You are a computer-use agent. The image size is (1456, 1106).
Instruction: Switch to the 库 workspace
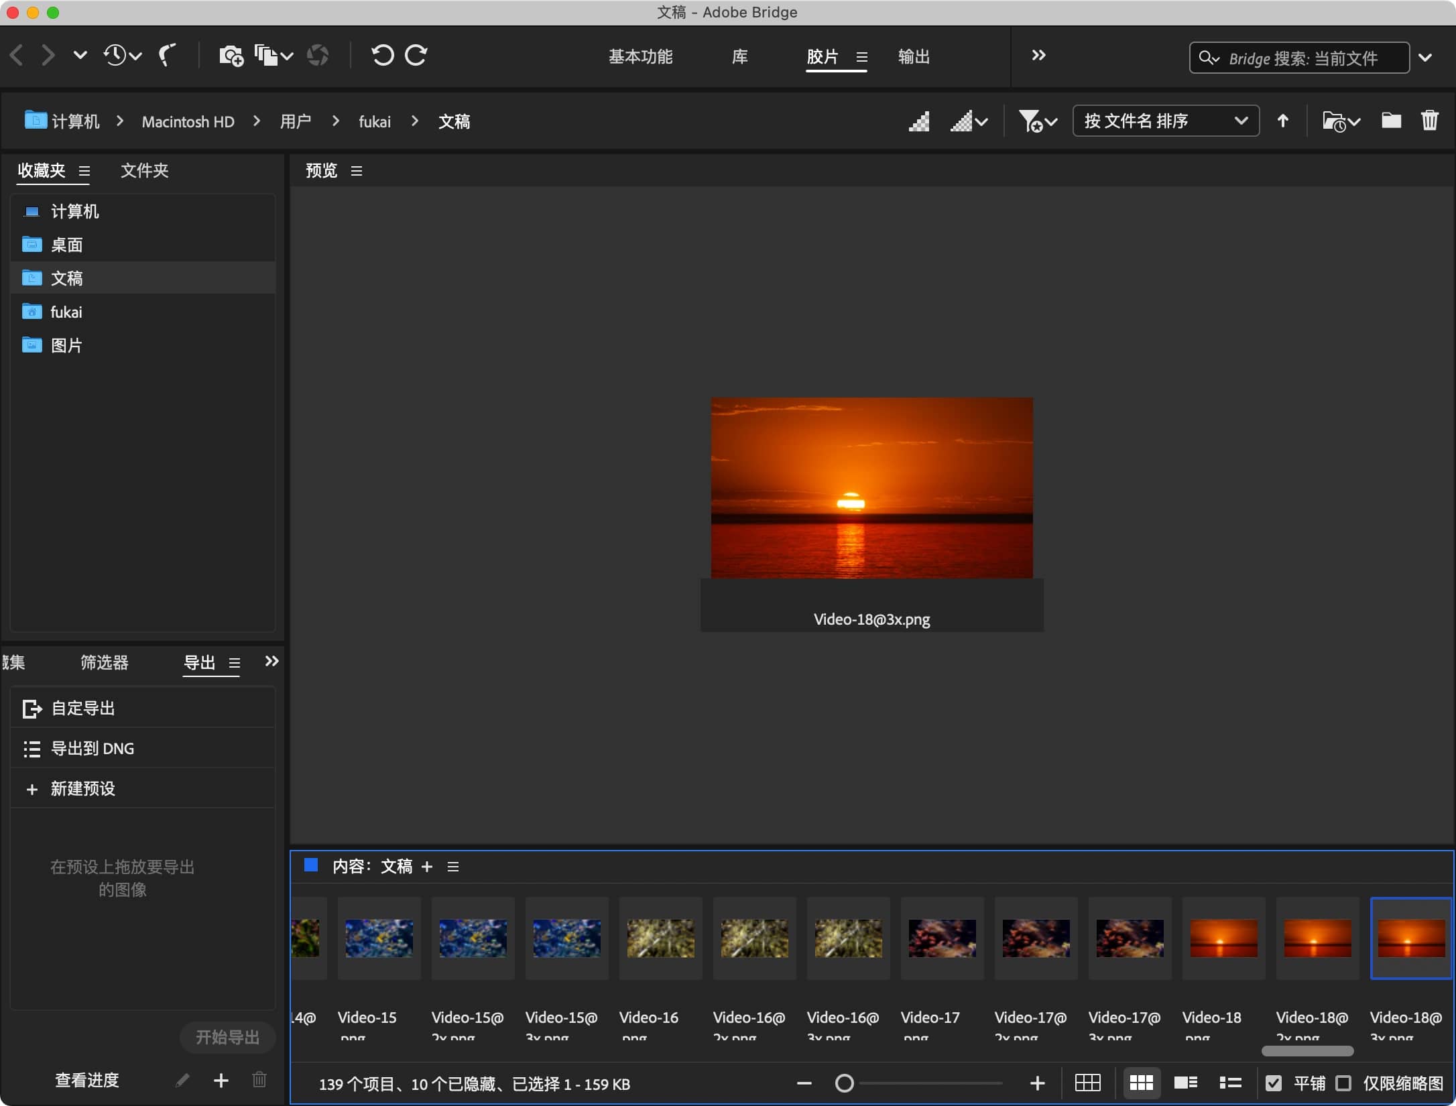pos(739,57)
